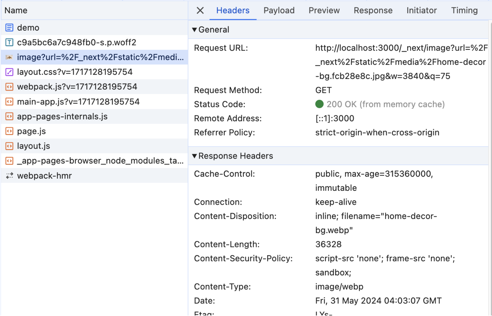The width and height of the screenshot is (492, 316).
Task: Click the image thumbnail icon of selected request
Action: (9, 57)
